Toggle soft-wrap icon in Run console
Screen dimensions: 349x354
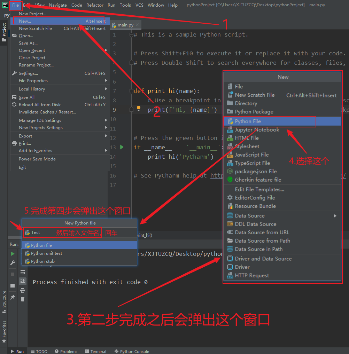point(23,272)
